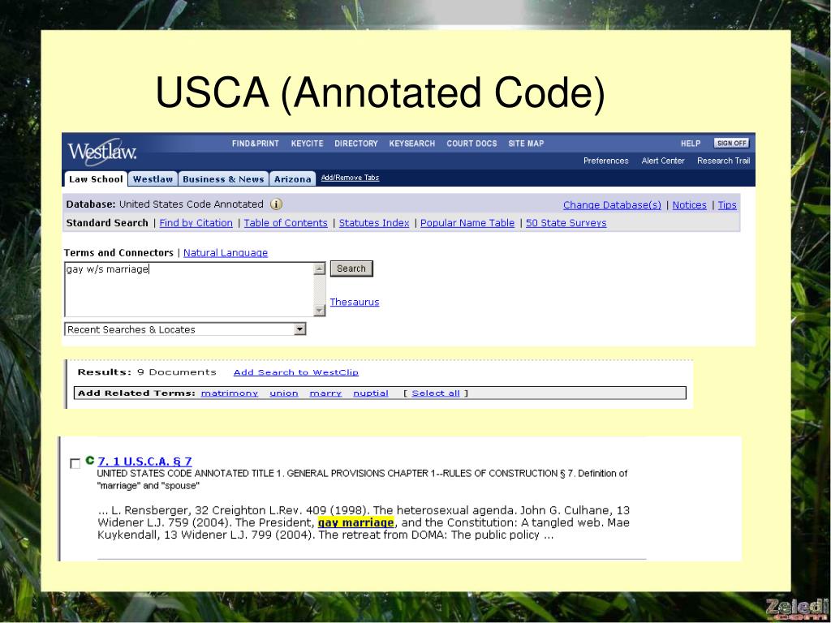831x623 pixels.
Task: Click the Westlaw logo
Action: click(101, 152)
